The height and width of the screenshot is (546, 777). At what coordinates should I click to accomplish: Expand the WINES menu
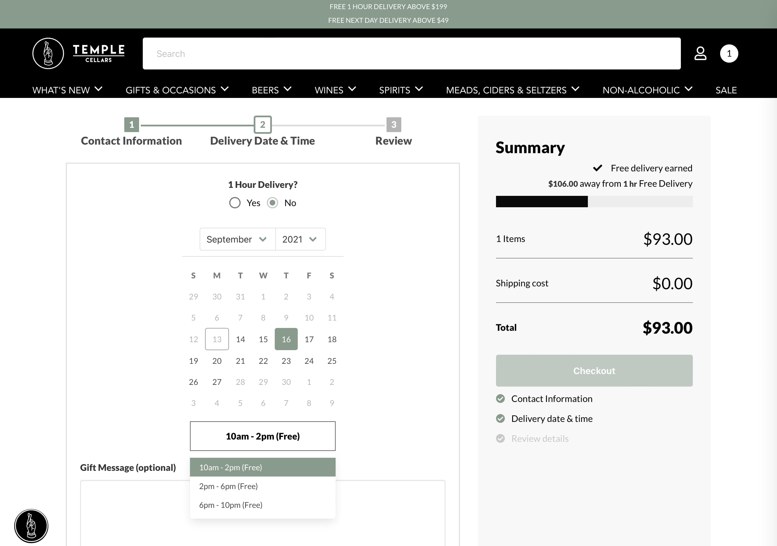click(x=335, y=90)
